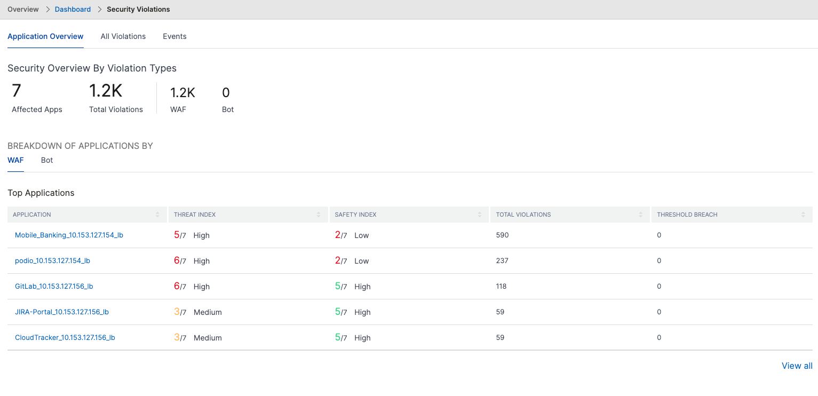Click CloudTracker threat index 3/7 Medium

[x=198, y=337]
